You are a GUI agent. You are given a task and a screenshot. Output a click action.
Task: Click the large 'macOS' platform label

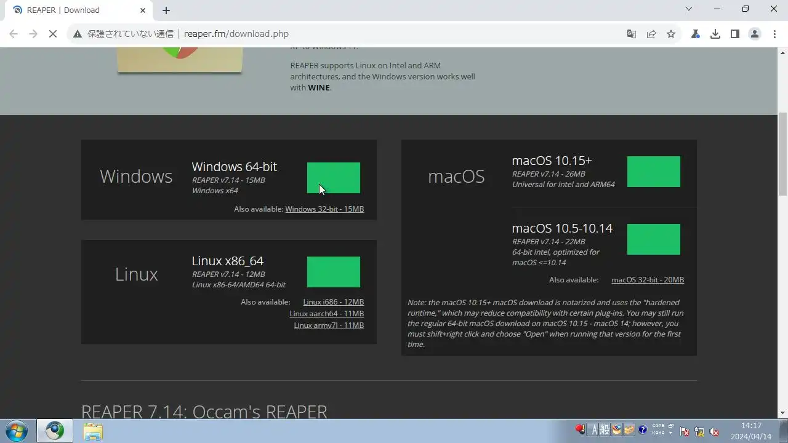coord(456,177)
